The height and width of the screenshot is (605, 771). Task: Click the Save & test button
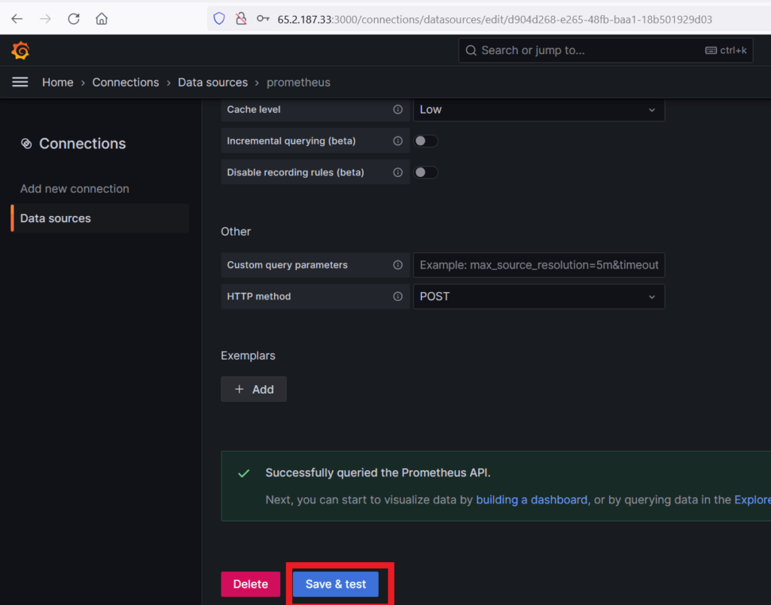(334, 584)
